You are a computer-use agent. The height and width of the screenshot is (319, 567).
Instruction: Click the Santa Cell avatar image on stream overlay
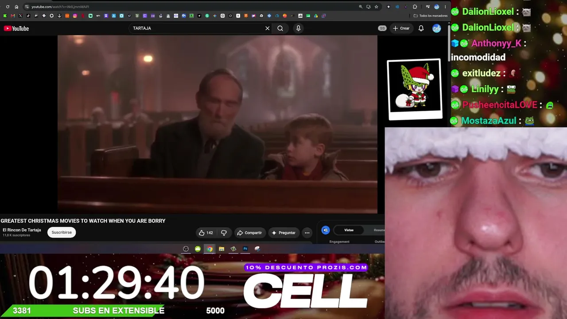415,89
